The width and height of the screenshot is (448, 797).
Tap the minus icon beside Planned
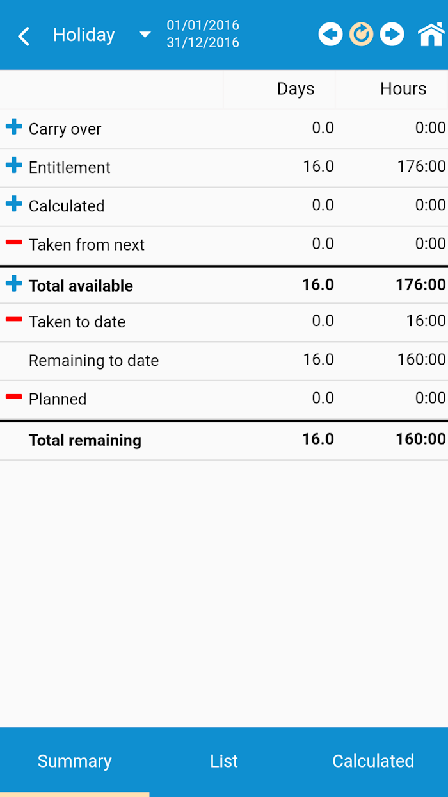(14, 397)
